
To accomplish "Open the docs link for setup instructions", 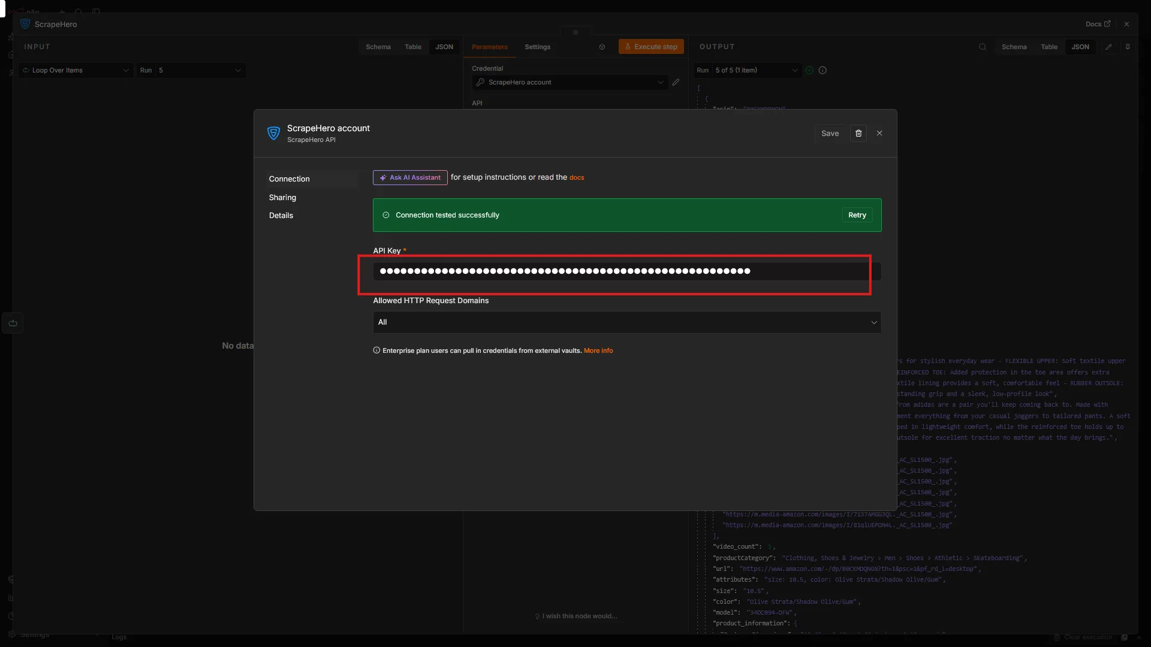I will (x=577, y=178).
